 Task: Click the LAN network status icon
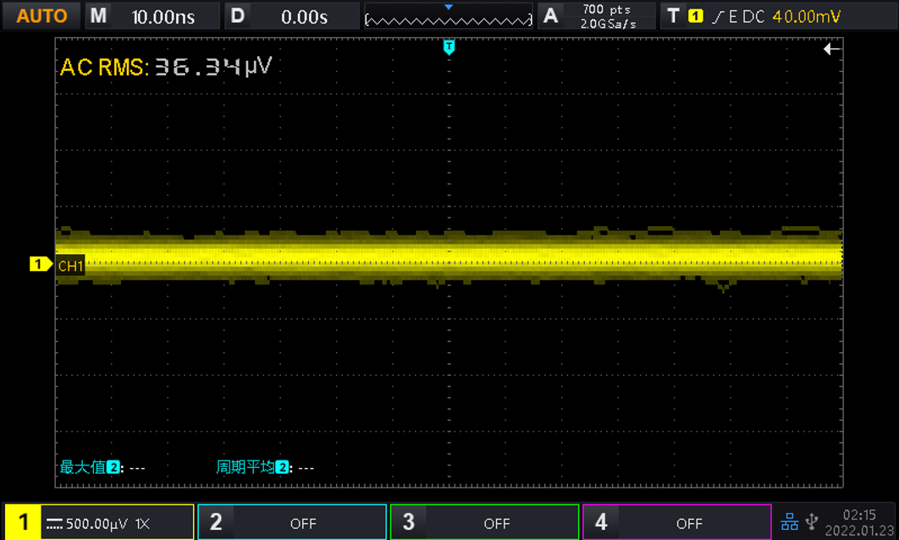tap(789, 522)
